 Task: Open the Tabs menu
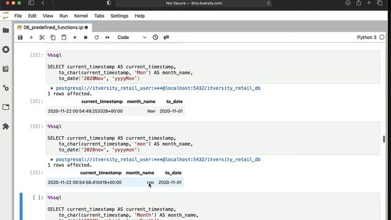(99, 16)
